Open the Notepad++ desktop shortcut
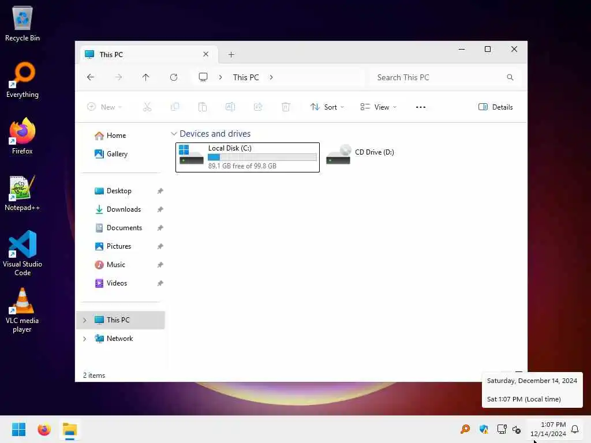This screenshot has width=591, height=443. (x=23, y=193)
